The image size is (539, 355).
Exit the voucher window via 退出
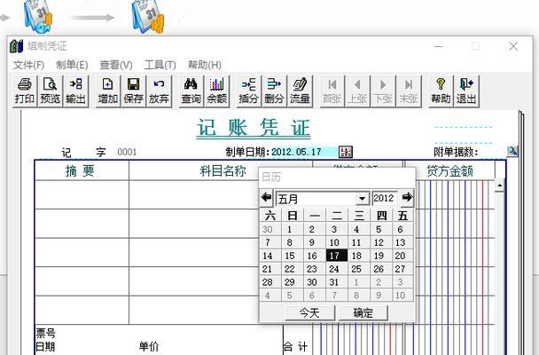pos(466,91)
